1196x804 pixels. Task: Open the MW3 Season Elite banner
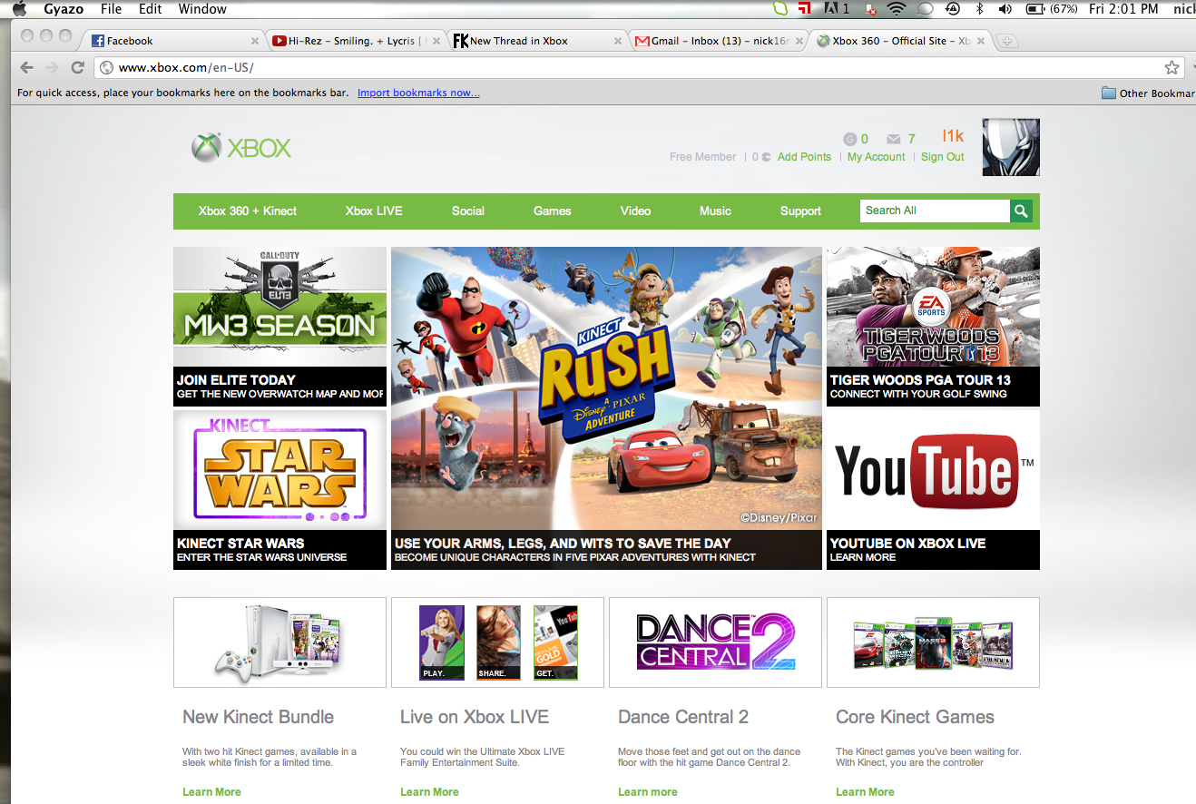point(279,327)
